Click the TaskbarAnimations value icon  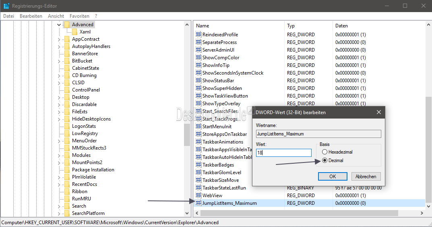[x=198, y=142]
